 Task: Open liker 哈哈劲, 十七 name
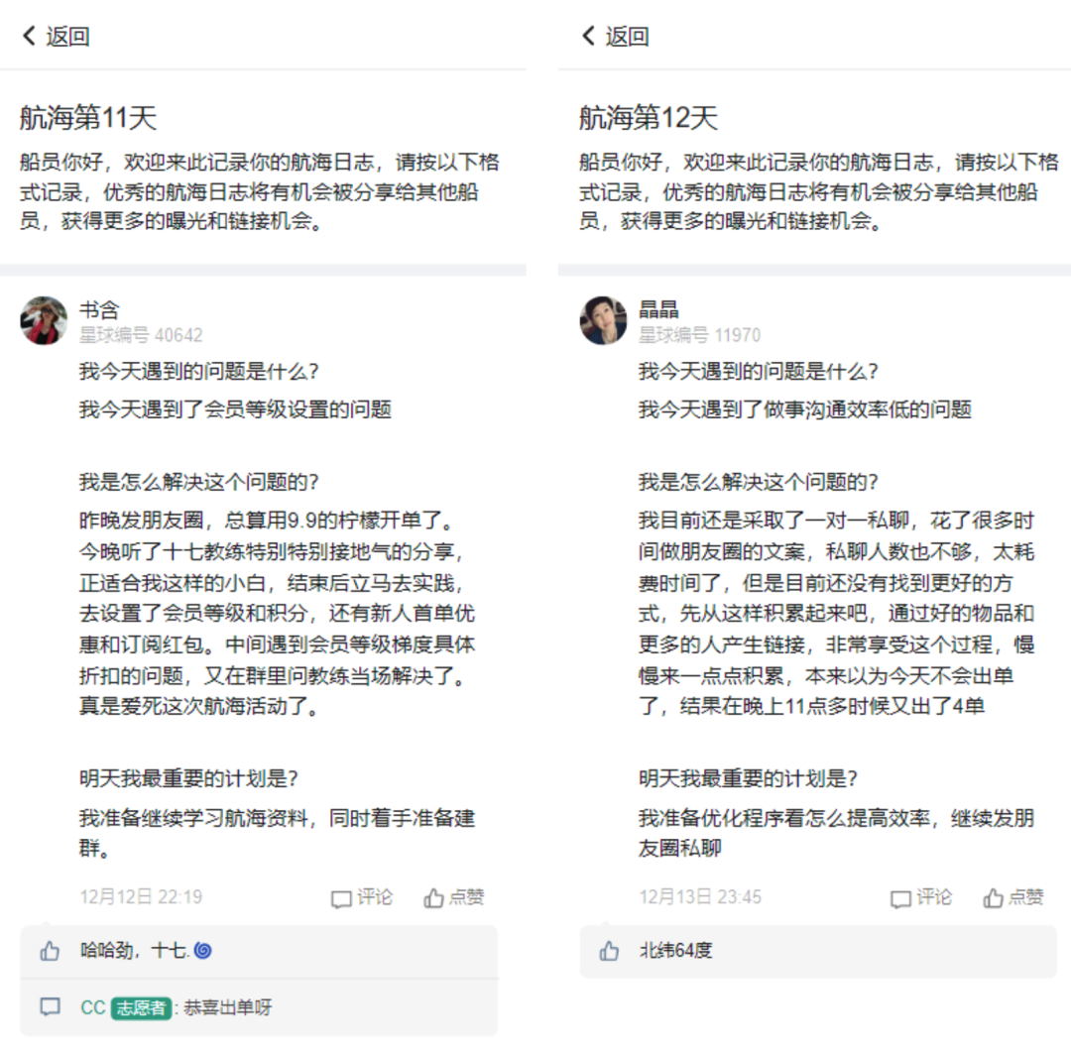135,950
